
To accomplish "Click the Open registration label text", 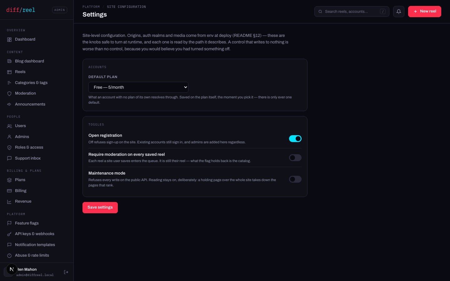I will (105, 136).
